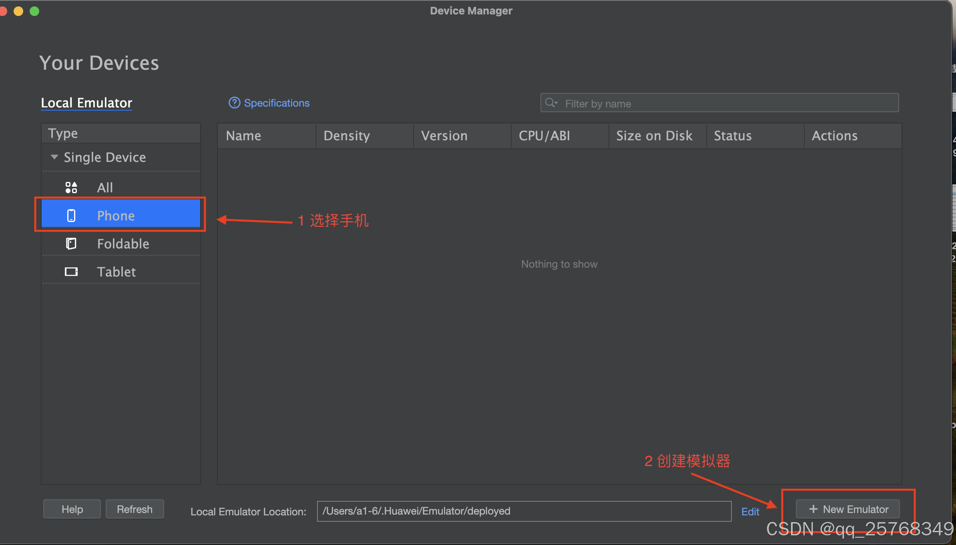Screen dimensions: 956x545
Task: Sort by the Name column header
Action: (x=243, y=136)
